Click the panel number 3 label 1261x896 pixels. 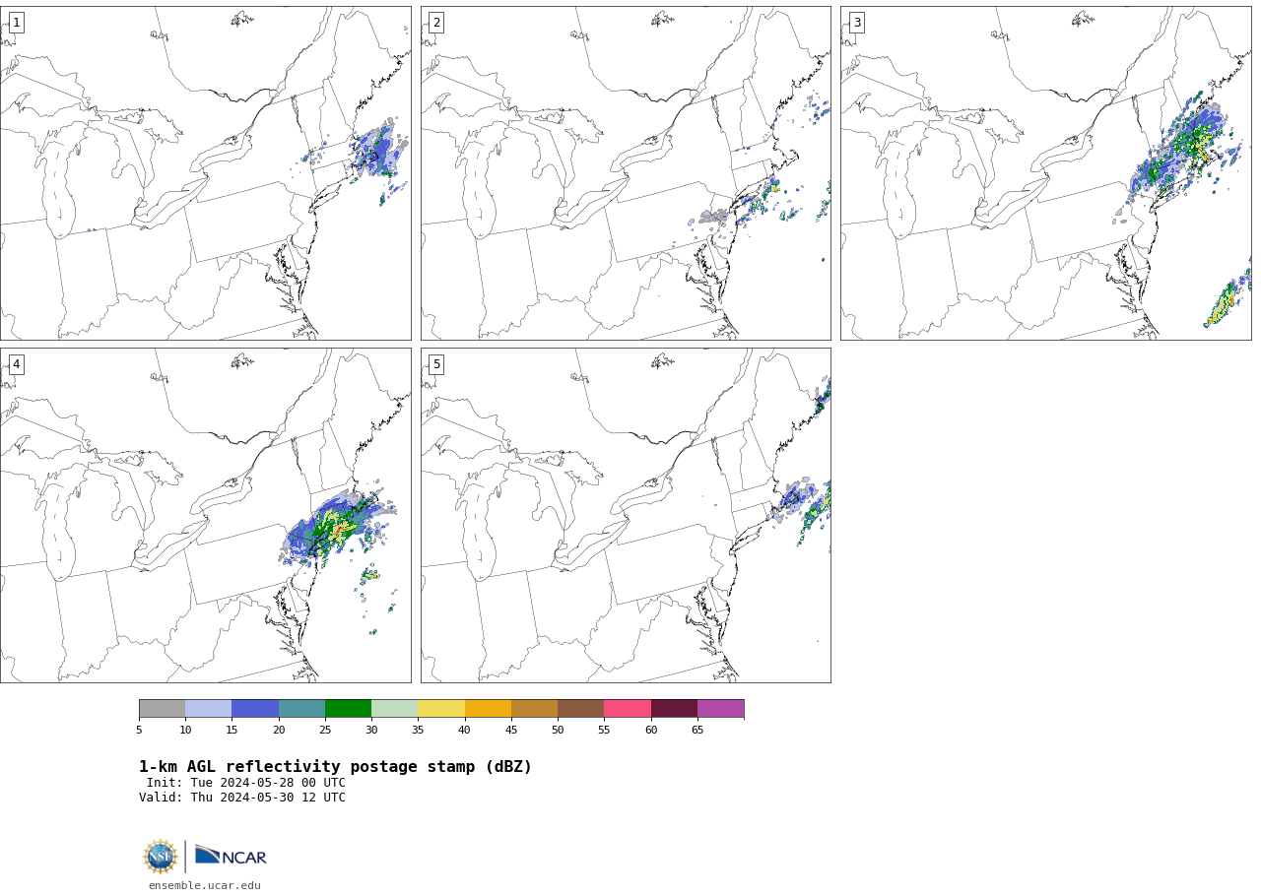(x=857, y=23)
